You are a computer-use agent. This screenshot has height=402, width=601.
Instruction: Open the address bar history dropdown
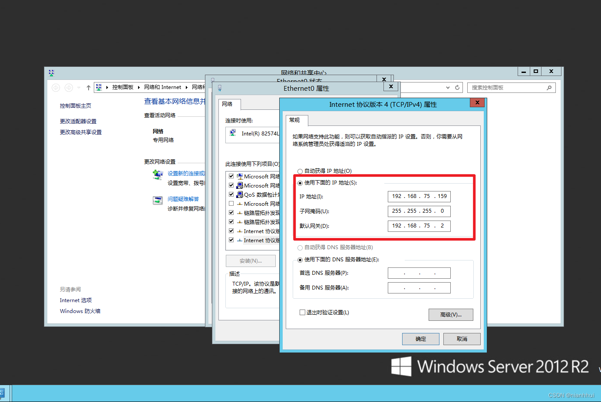point(448,87)
